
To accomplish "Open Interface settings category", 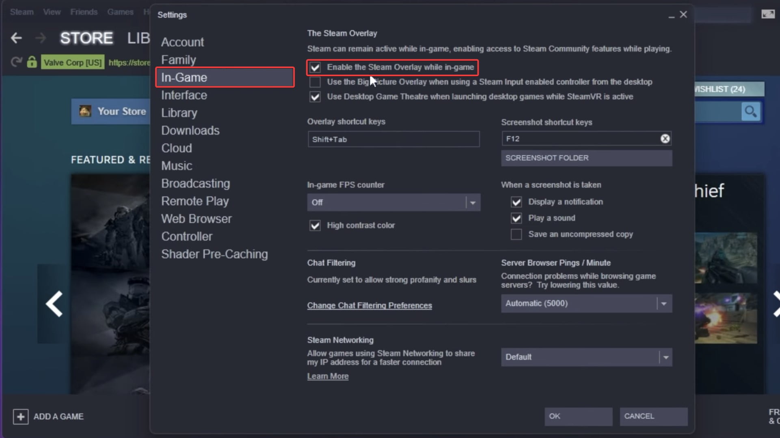I will [x=184, y=95].
